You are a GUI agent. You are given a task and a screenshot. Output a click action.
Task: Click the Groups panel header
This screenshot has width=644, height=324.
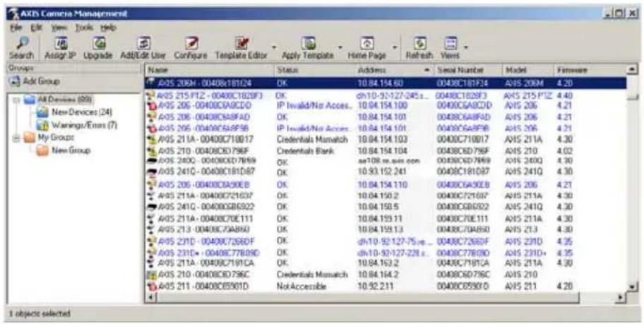point(74,68)
